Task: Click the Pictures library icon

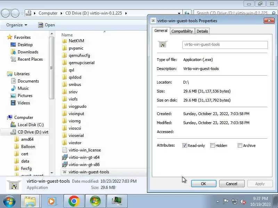Action: [13, 96]
